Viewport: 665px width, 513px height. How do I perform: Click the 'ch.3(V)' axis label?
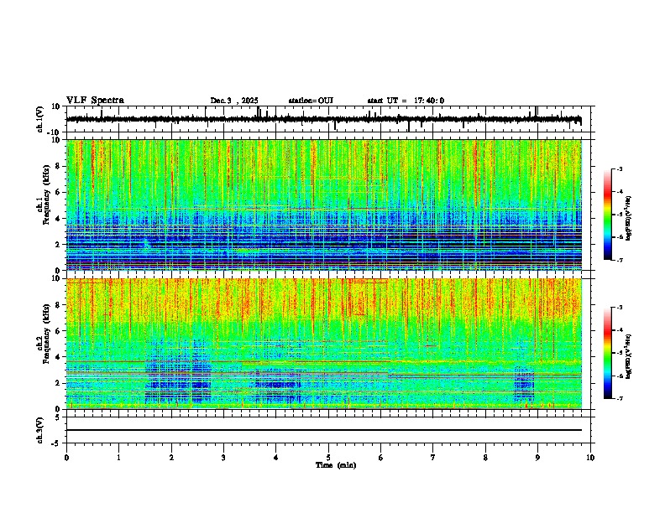[x=40, y=430]
